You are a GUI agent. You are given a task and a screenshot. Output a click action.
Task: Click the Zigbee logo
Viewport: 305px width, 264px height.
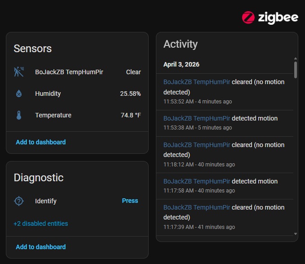[x=270, y=18]
